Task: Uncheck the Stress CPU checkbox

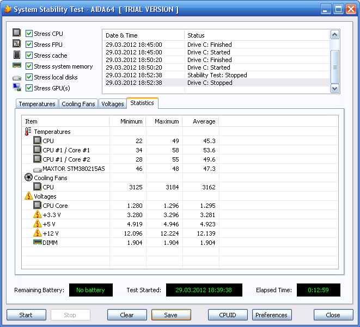Action: pyautogui.click(x=29, y=34)
